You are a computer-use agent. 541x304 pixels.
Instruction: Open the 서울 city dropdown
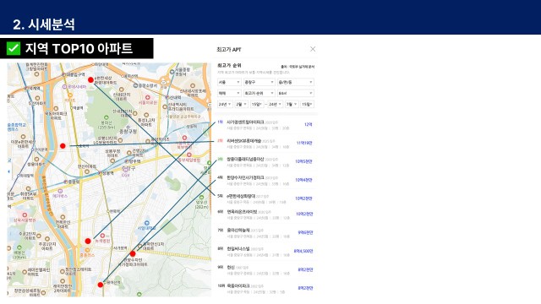point(229,83)
